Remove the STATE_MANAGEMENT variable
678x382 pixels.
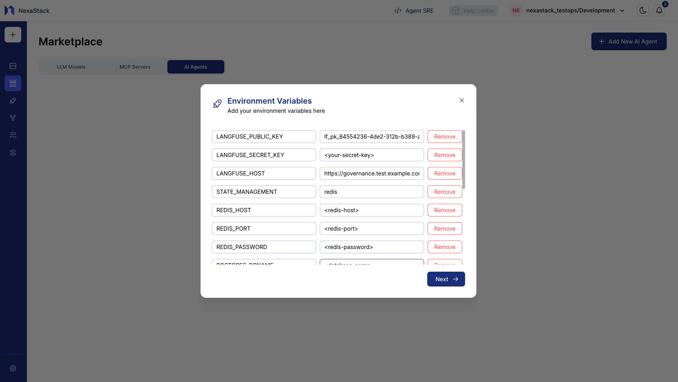(x=444, y=192)
